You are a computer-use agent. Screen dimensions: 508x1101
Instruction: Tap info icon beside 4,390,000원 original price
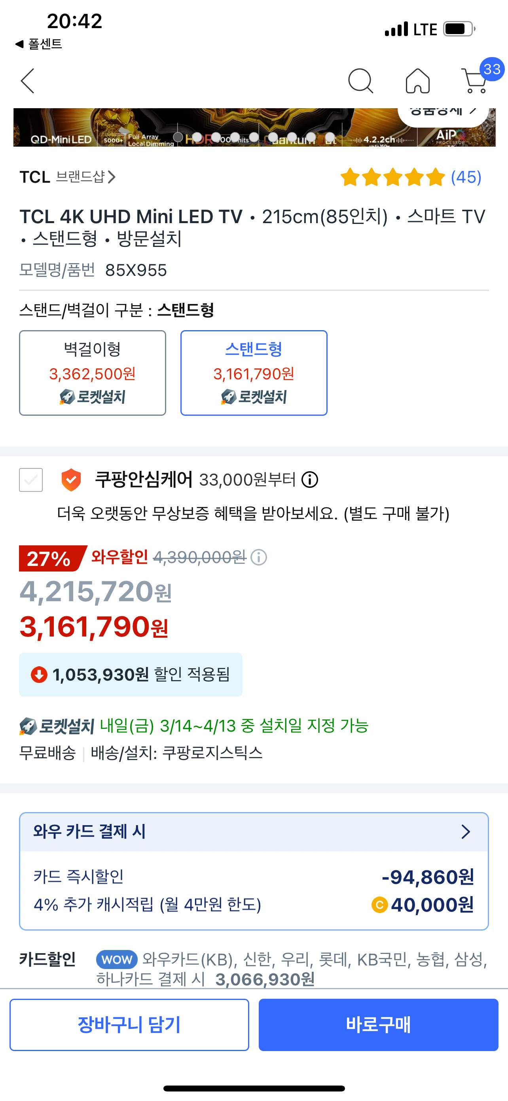click(259, 557)
